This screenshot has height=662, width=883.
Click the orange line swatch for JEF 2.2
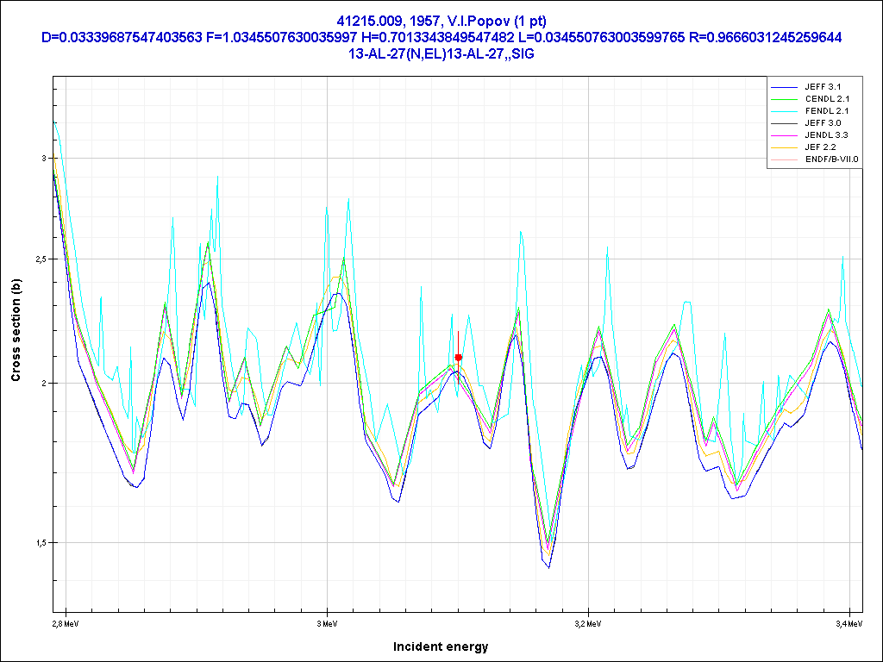[x=784, y=147]
